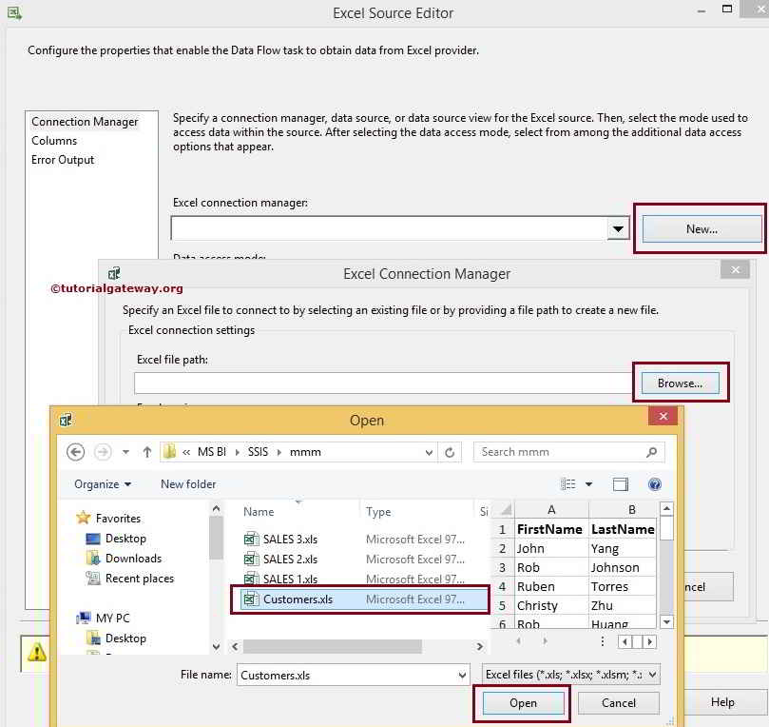Click the Back navigation arrow
769x727 pixels.
tap(76, 452)
